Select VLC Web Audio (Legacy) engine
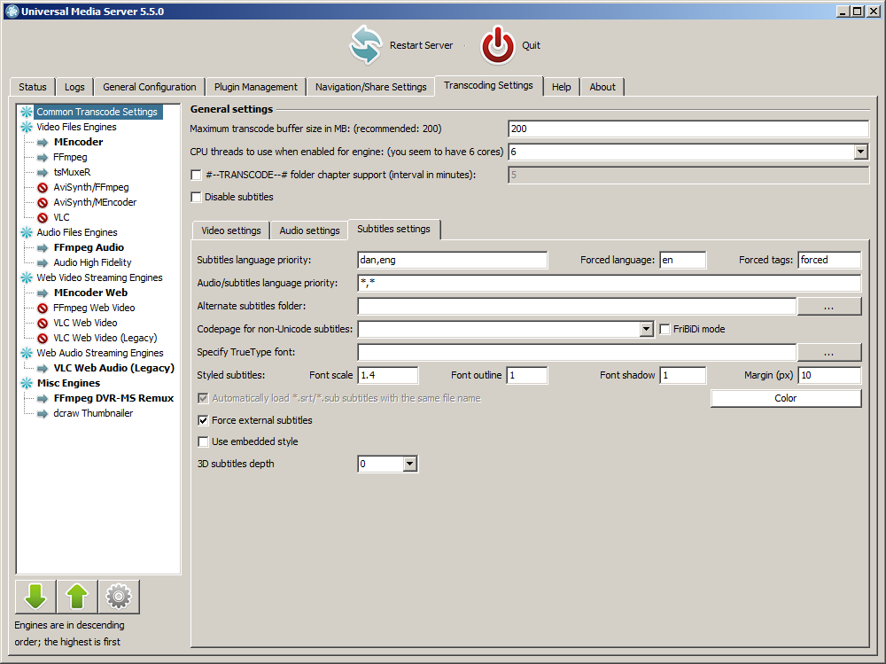The height and width of the screenshot is (664, 886). coord(113,368)
